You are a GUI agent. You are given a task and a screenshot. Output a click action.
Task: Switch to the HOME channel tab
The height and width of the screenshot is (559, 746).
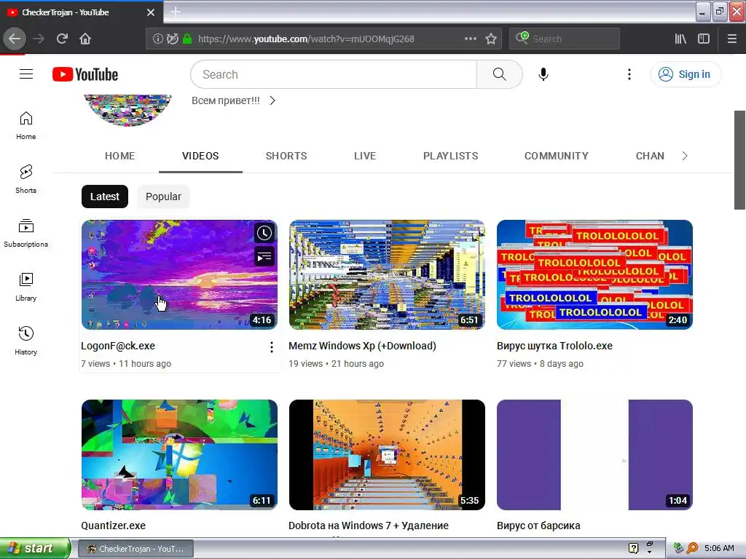pyautogui.click(x=120, y=156)
